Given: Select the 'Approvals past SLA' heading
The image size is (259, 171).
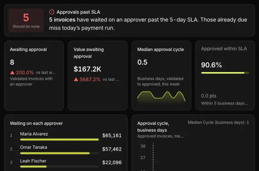Looking at the screenshot, I should coord(78,12).
